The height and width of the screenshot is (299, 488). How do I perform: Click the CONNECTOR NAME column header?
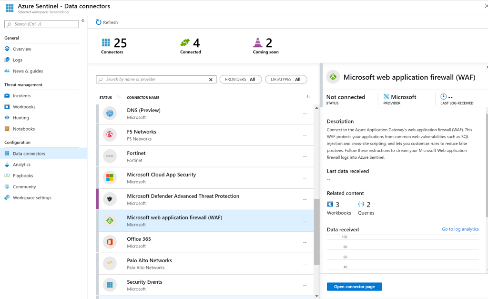coord(143,97)
